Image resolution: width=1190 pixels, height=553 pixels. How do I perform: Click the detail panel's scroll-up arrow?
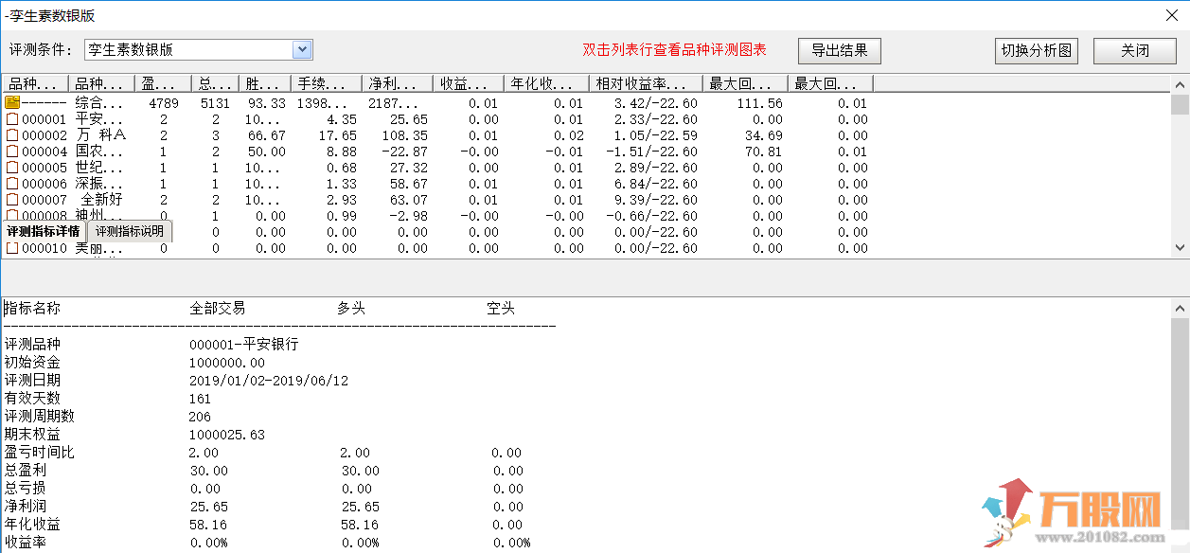pyautogui.click(x=1181, y=309)
